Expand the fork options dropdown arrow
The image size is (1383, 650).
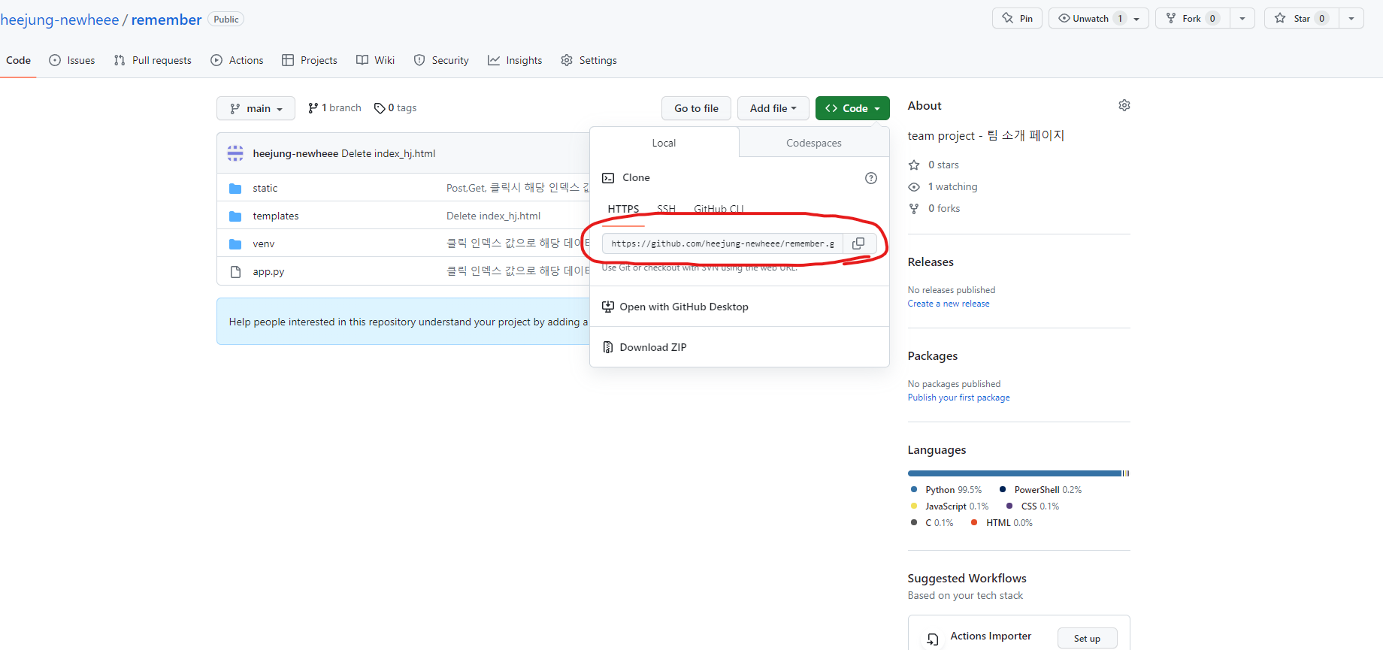pyautogui.click(x=1242, y=18)
